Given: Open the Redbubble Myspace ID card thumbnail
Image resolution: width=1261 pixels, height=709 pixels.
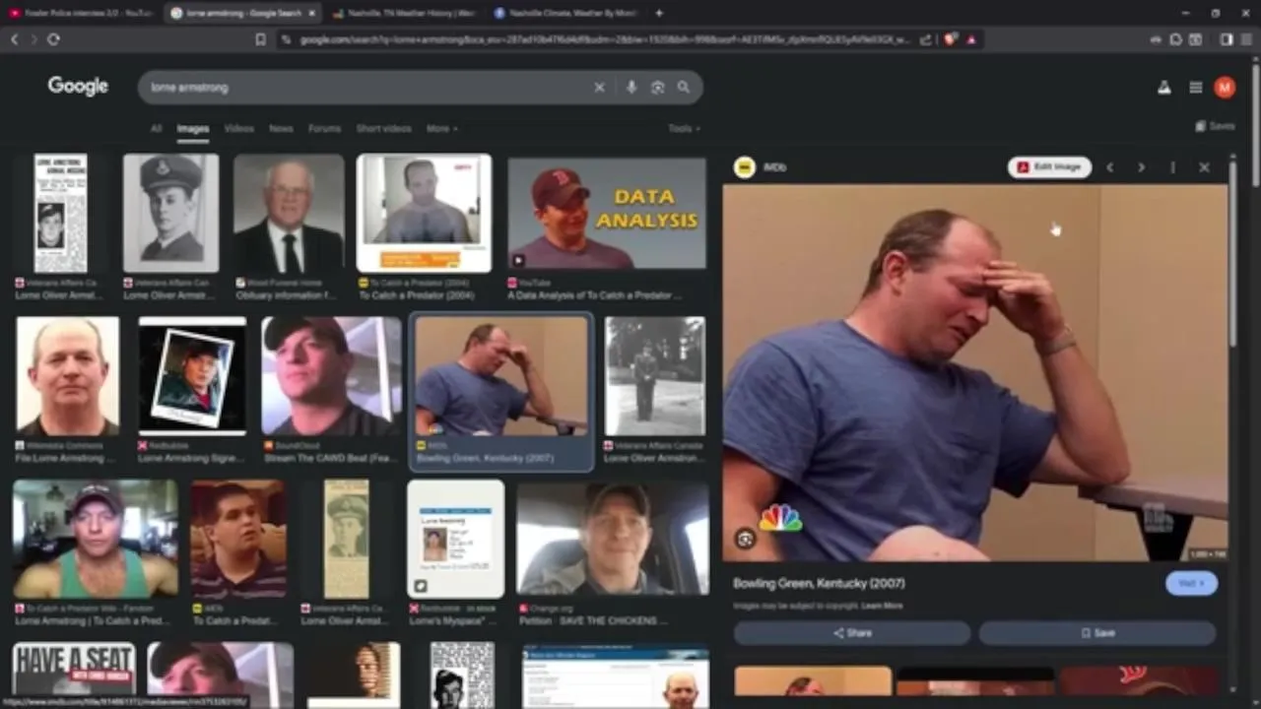Looking at the screenshot, I should click(x=456, y=539).
